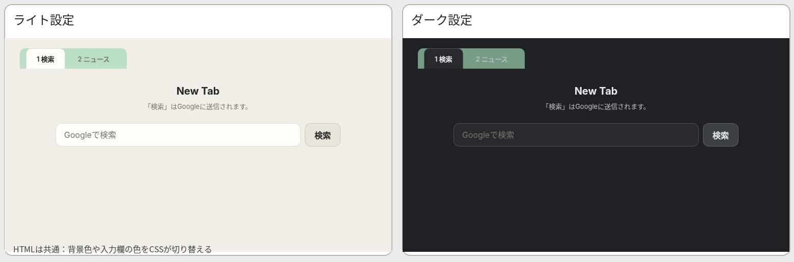Click the 'ダーク設定' title
The image size is (794, 262).
pyautogui.click(x=442, y=20)
